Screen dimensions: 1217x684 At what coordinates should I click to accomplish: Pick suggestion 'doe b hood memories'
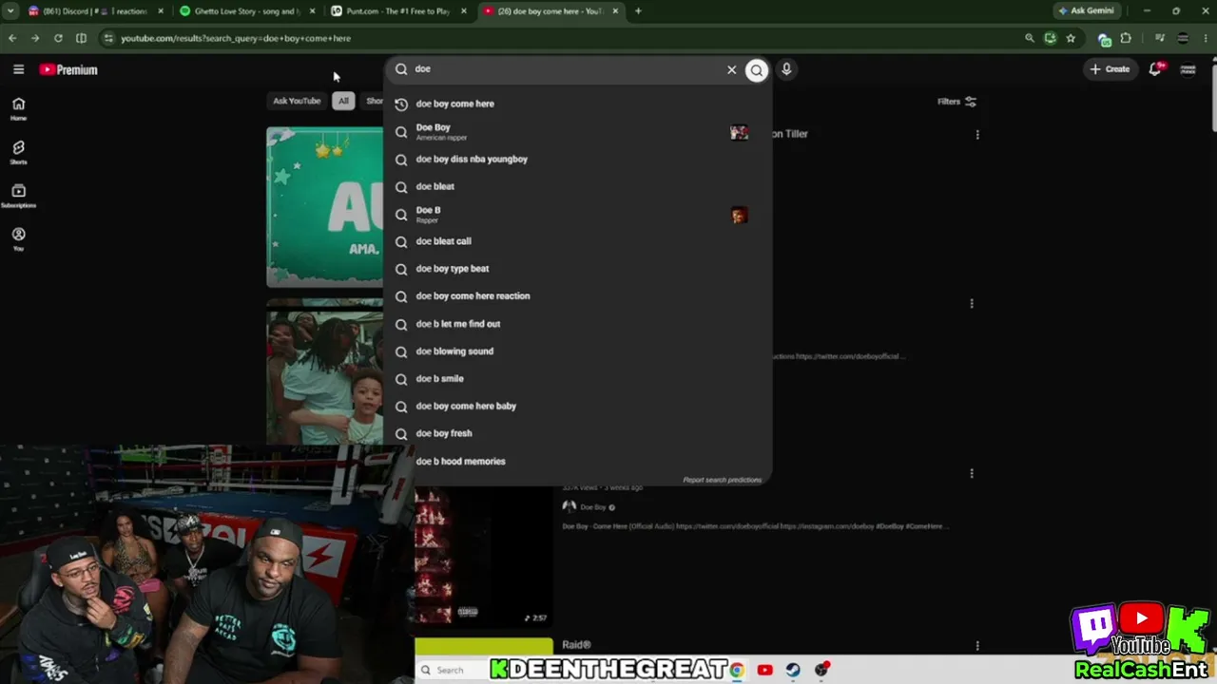point(578,461)
